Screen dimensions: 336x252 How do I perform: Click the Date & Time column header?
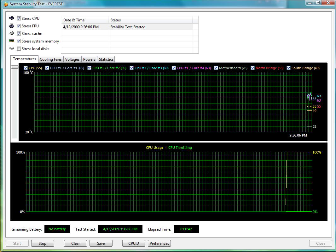85,20
